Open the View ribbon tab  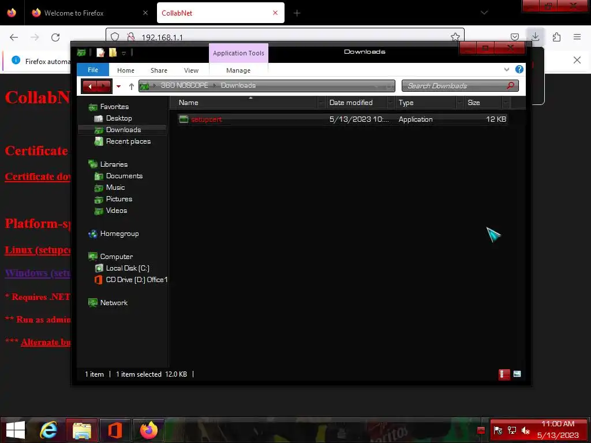pyautogui.click(x=191, y=70)
